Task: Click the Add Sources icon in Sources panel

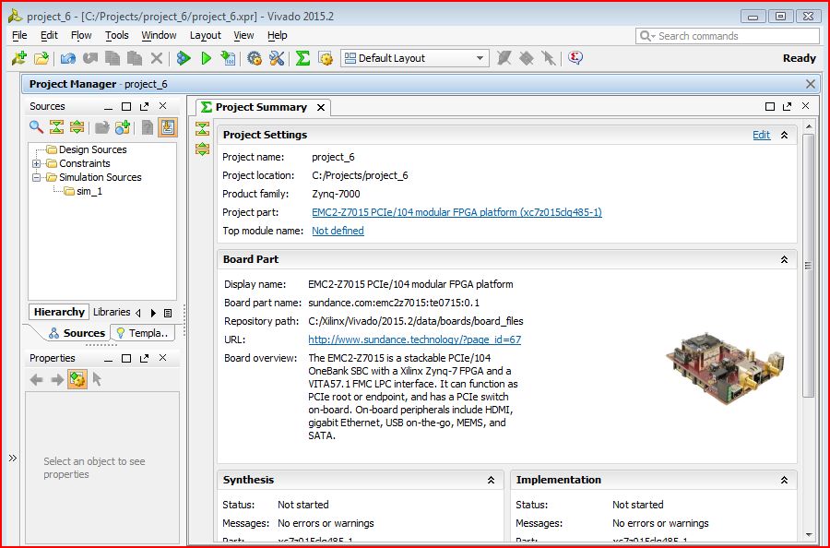Action: click(123, 127)
